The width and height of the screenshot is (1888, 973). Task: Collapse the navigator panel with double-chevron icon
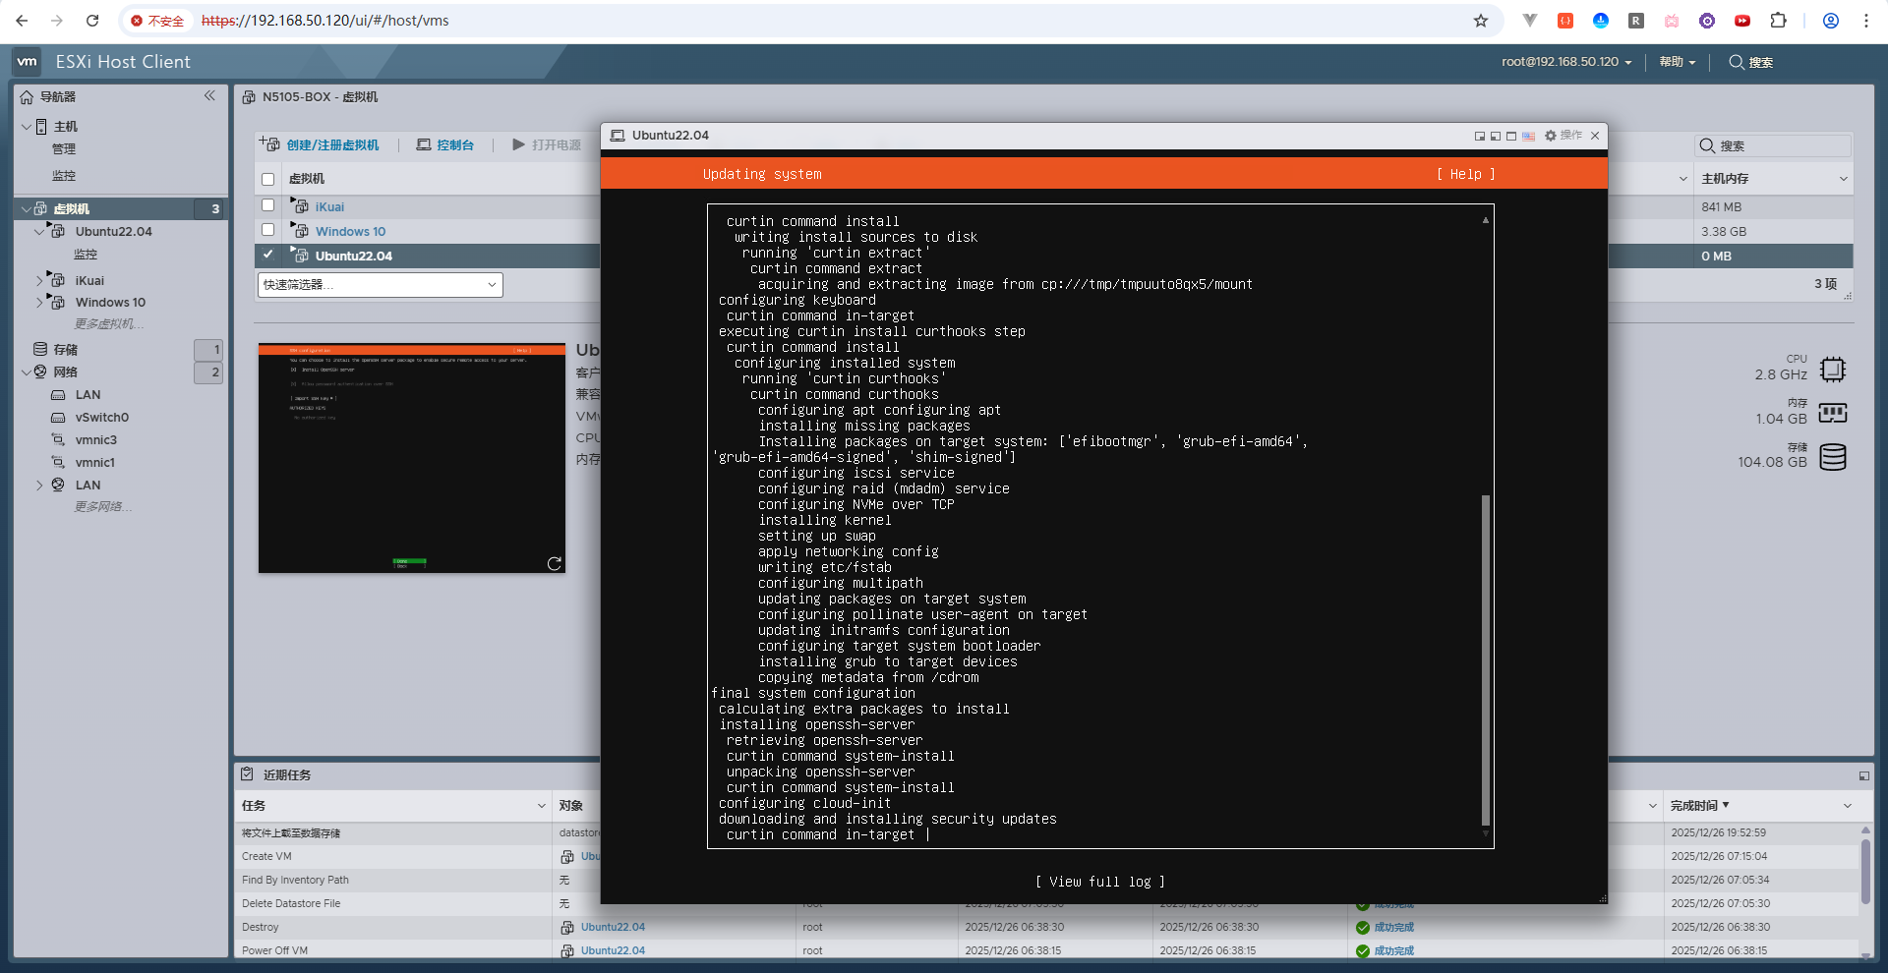pos(209,95)
